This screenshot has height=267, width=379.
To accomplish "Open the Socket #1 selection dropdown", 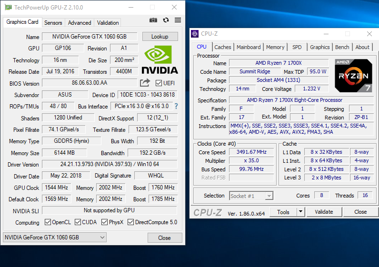I will [251, 196].
